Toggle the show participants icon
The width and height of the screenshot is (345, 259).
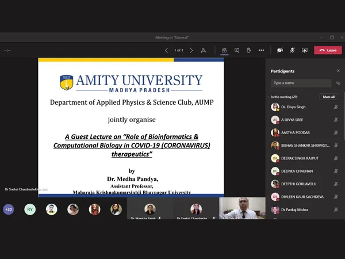coord(224,51)
